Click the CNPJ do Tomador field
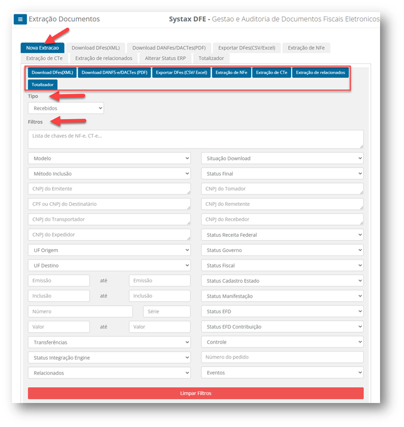Image resolution: width=404 pixels, height=427 pixels. pos(282,189)
